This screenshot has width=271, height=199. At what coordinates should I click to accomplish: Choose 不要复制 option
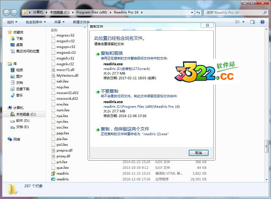(x=109, y=91)
